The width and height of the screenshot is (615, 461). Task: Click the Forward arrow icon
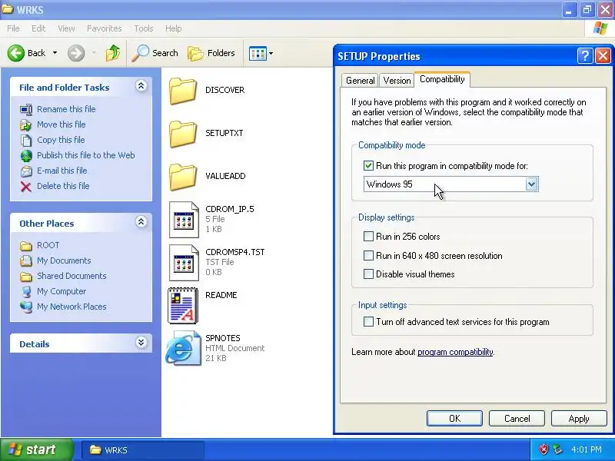tap(76, 53)
